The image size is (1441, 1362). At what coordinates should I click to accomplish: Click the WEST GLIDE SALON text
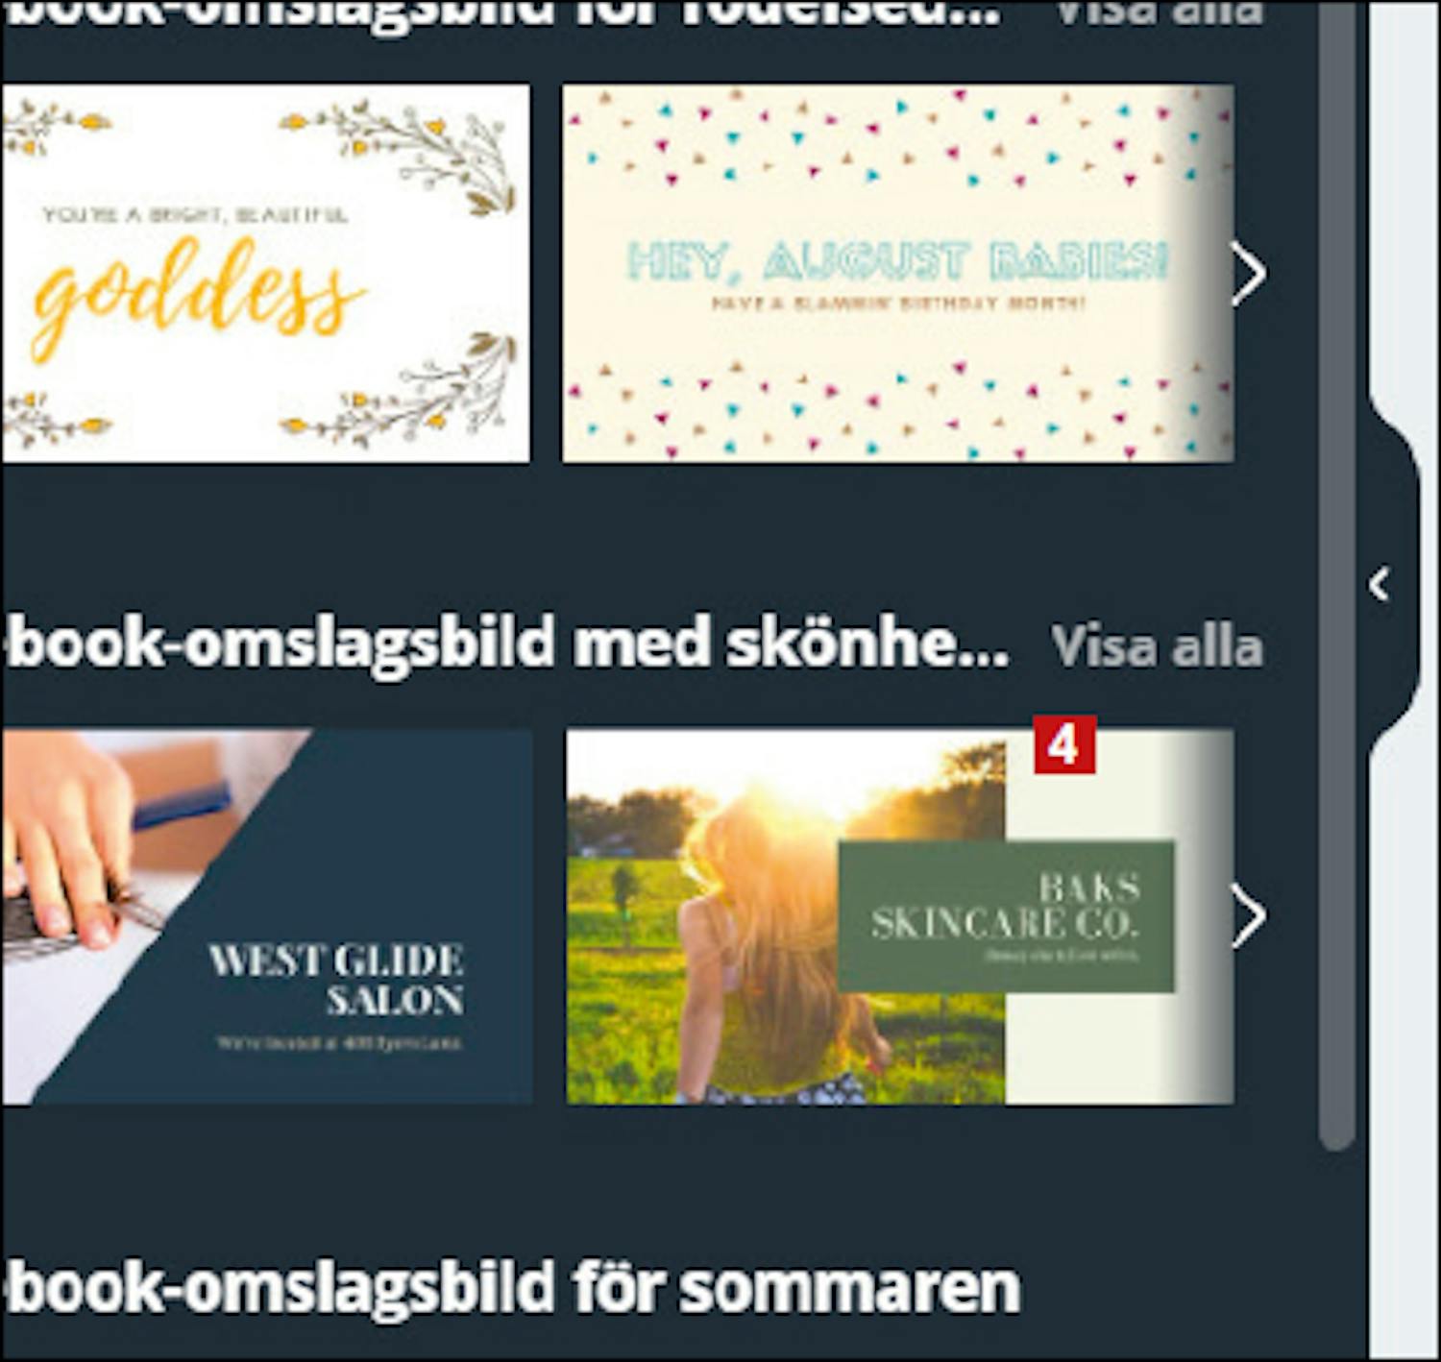point(336,980)
